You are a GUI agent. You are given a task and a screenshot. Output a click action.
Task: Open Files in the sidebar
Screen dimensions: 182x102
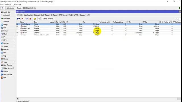coord(5,53)
